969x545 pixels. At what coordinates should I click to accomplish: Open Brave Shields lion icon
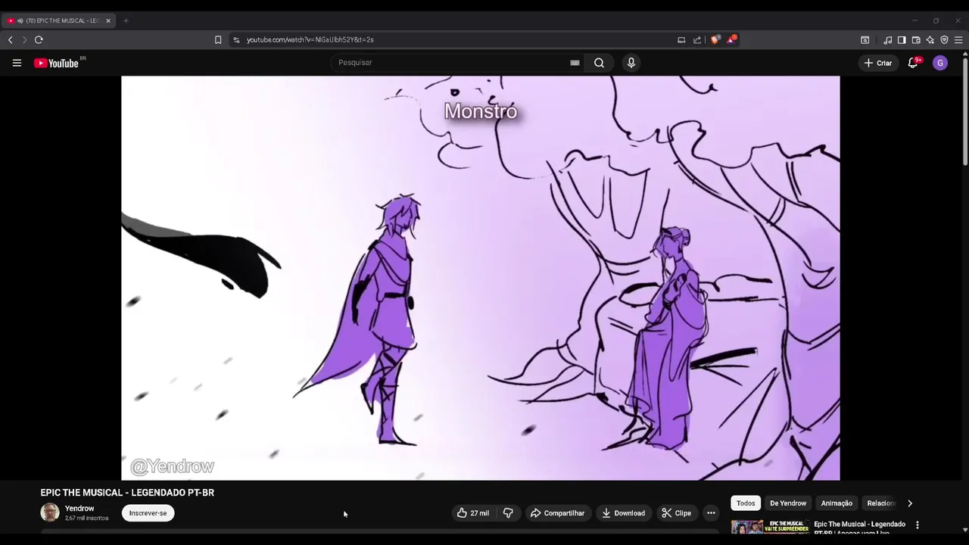[715, 39]
